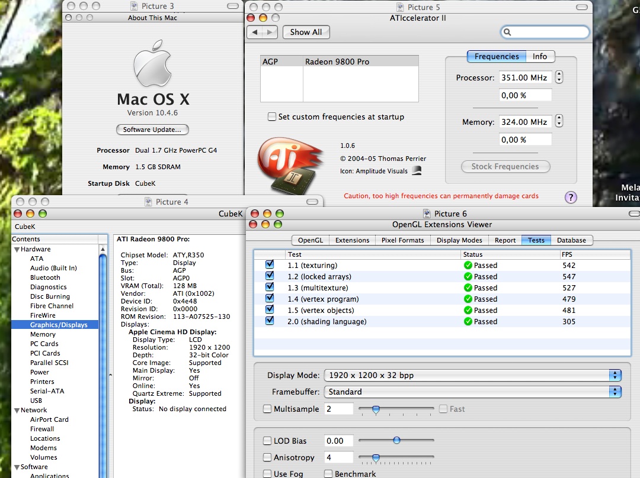
Task: Enable the Multisample checkbox
Action: [267, 409]
